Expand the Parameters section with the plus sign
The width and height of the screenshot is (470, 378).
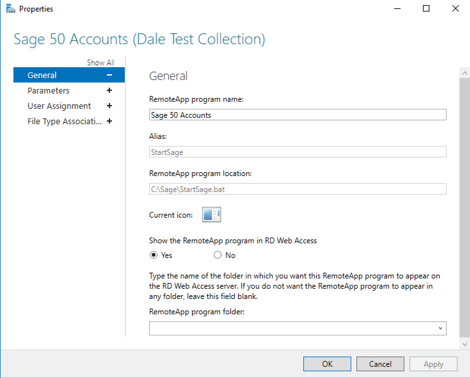pyautogui.click(x=109, y=91)
